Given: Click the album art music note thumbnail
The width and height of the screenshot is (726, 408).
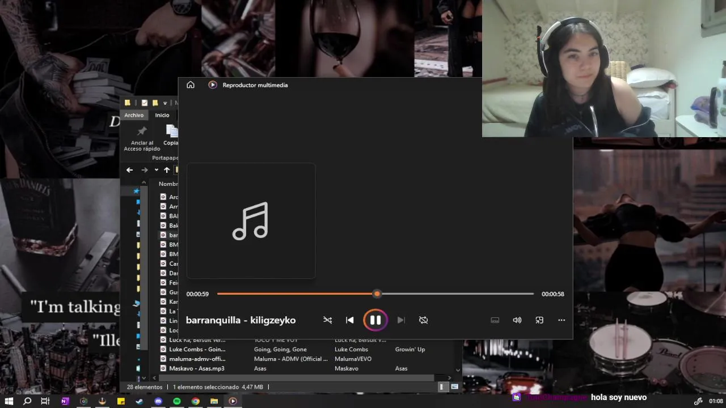Looking at the screenshot, I should (251, 221).
